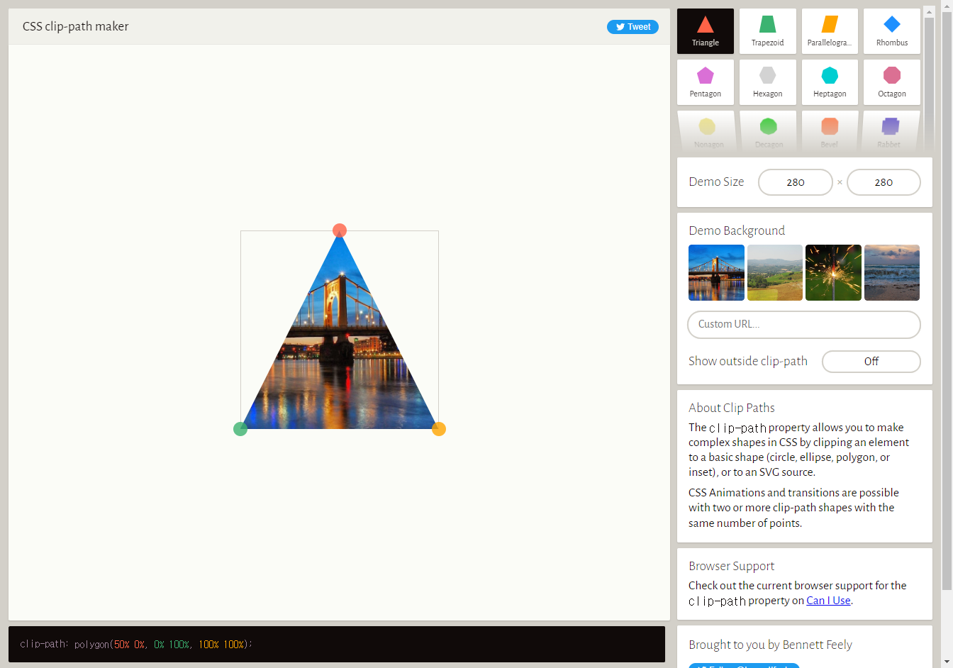Screen dimensions: 953x668
Task: Select the Rhombus shape
Action: tap(891, 31)
